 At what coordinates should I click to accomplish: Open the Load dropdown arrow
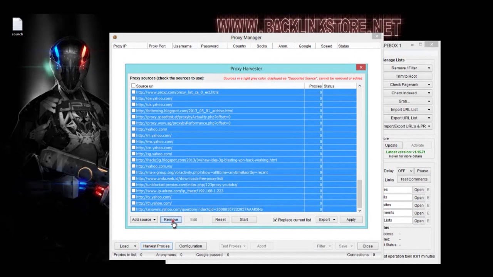tap(135, 246)
